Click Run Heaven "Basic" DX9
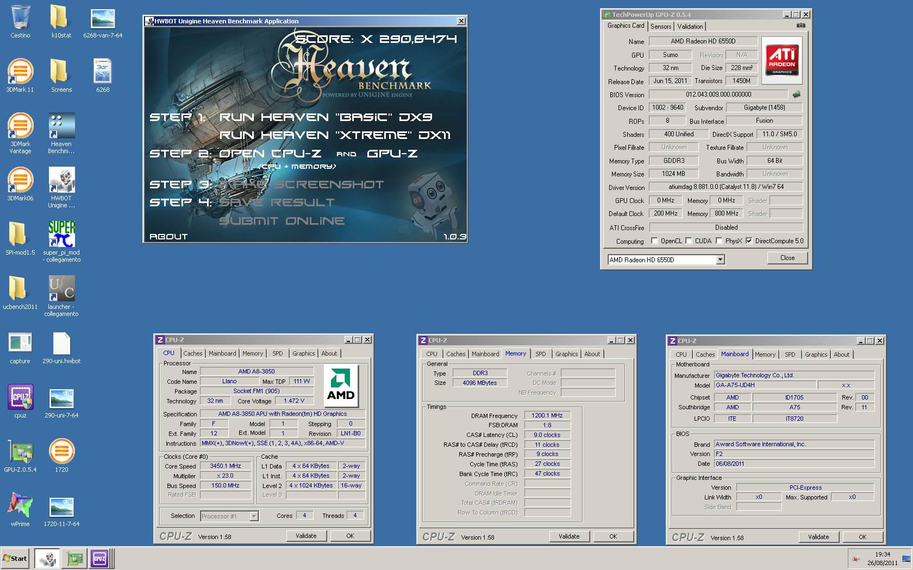Image resolution: width=913 pixels, height=570 pixels. click(326, 117)
